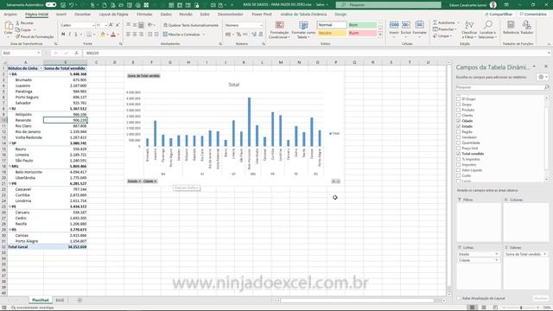
Task: Check the Produto field
Action: (x=459, y=110)
